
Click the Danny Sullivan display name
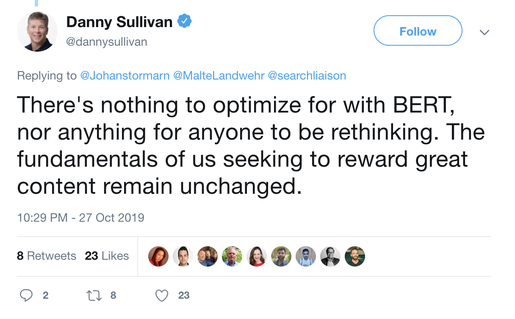119,22
